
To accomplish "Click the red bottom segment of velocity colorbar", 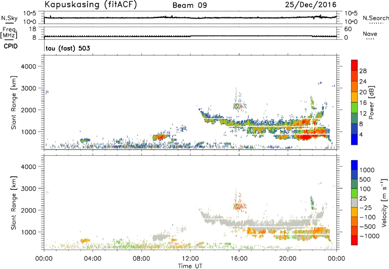I will (x=354, y=240).
